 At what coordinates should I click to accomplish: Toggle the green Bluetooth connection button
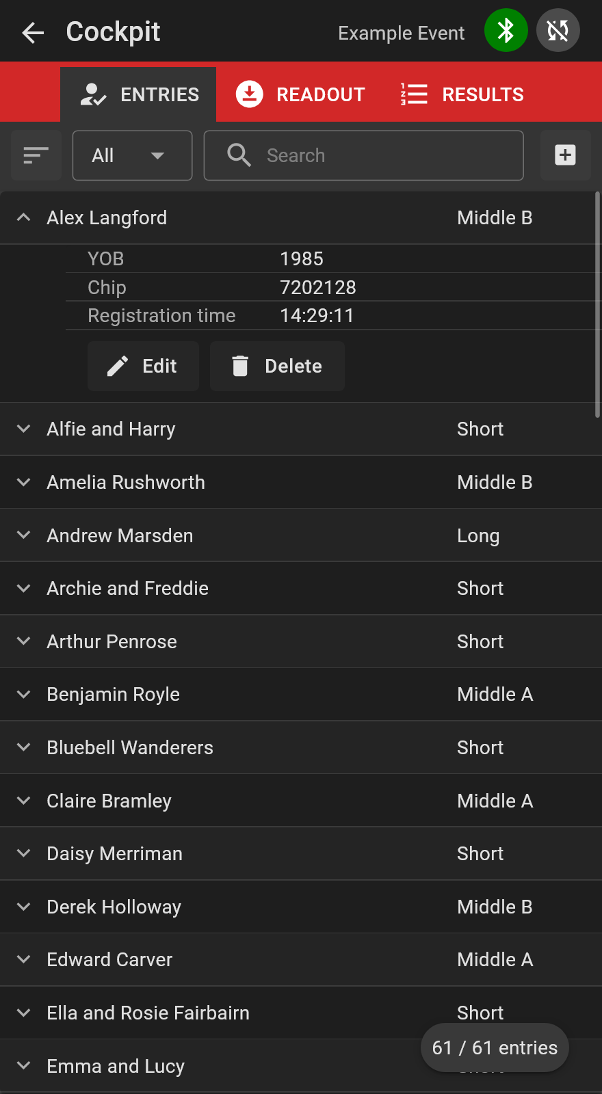coord(506,30)
